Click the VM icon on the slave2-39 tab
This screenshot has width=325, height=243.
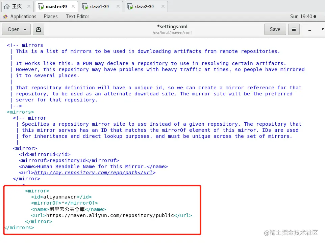[x=130, y=7]
